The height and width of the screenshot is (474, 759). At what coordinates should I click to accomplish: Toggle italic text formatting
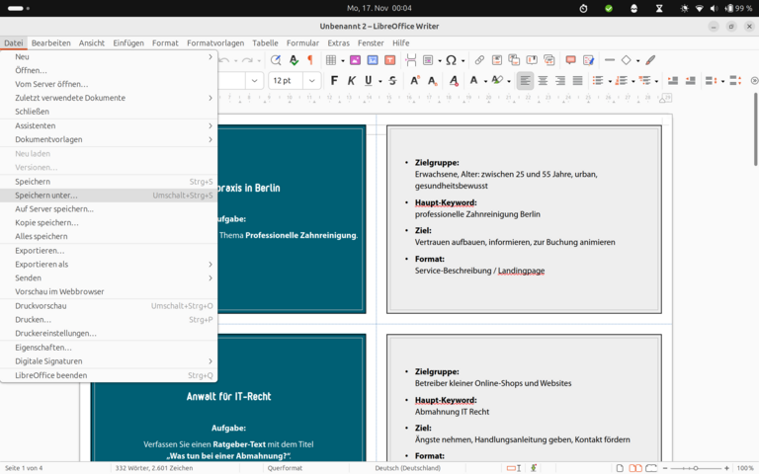pyautogui.click(x=351, y=80)
